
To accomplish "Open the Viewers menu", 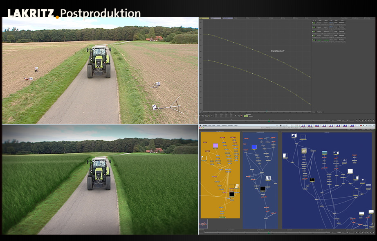I will click(x=224, y=125).
